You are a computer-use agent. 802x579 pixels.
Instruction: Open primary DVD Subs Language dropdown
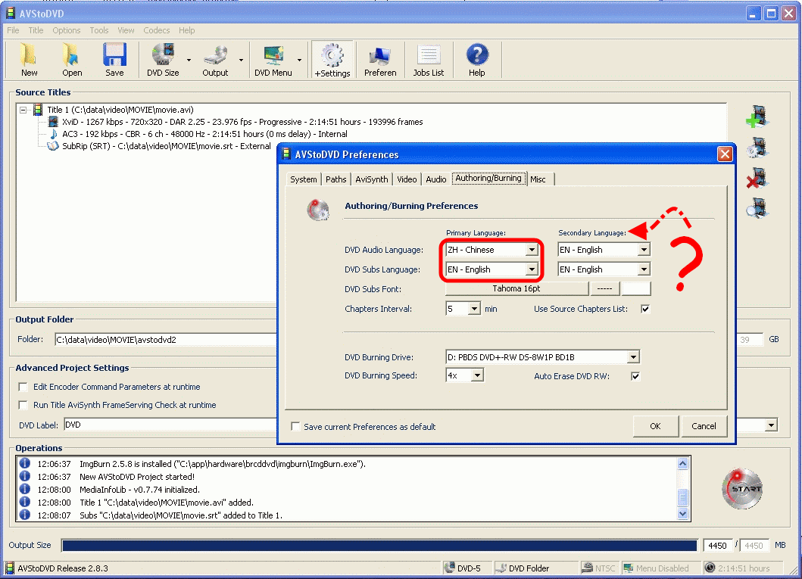(x=532, y=269)
